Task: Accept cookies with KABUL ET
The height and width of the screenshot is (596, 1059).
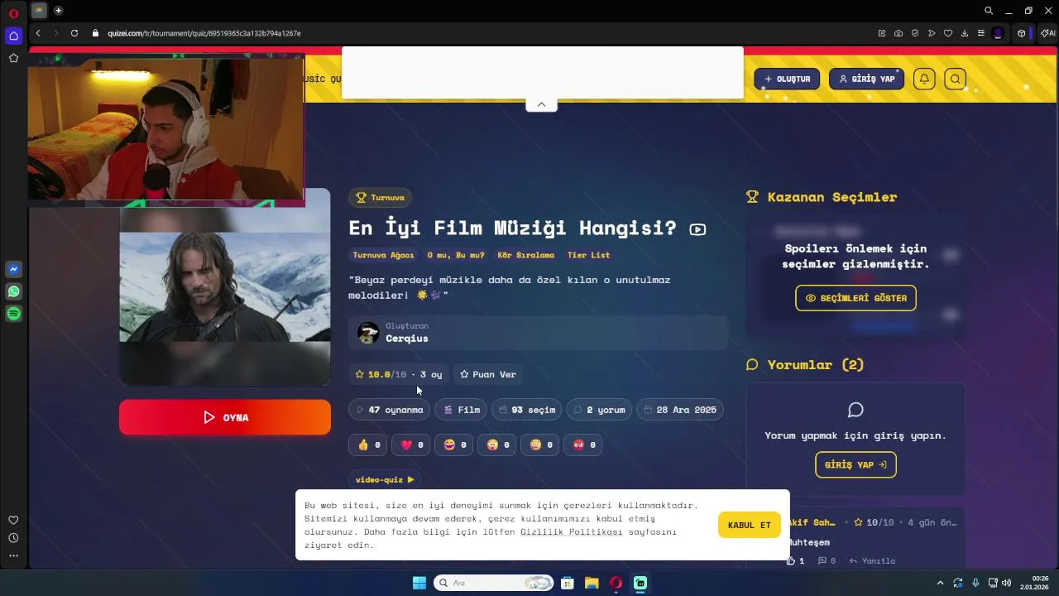Action: click(x=749, y=525)
